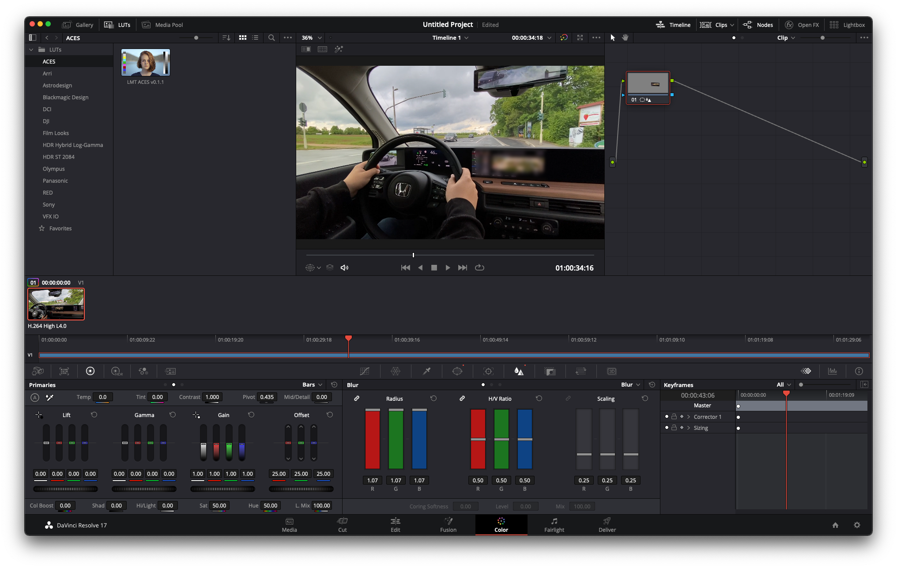Open the Media Pool panel
The image size is (897, 568).
[162, 25]
